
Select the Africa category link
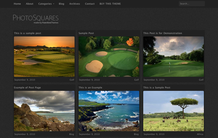200,134
